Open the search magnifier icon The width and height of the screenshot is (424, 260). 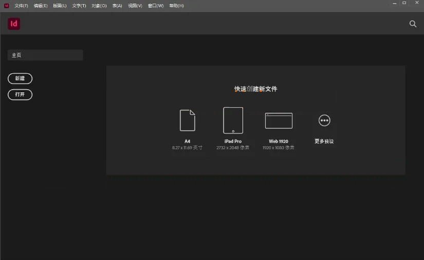coord(413,24)
